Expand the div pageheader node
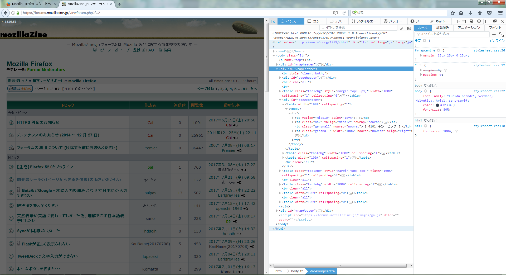The width and height of the screenshot is (506, 275). pyautogui.click(x=280, y=78)
